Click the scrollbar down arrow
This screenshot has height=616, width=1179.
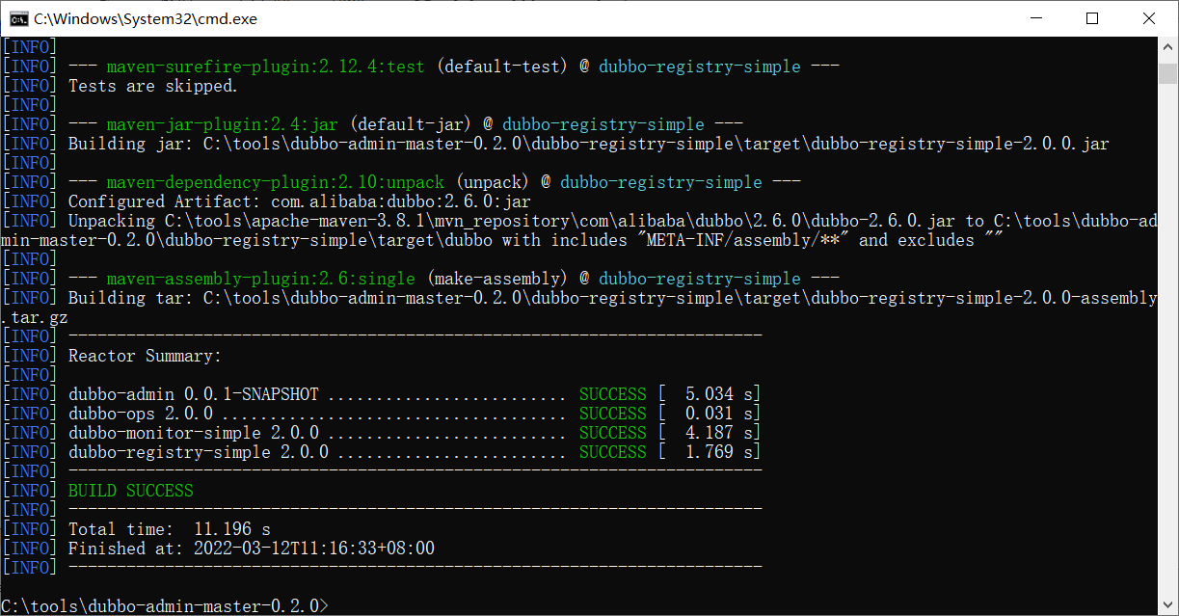point(1167,603)
